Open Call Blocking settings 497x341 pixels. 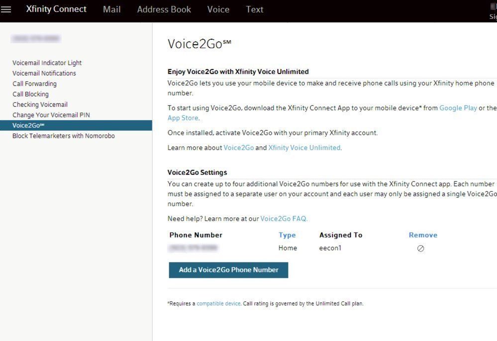[x=30, y=94]
